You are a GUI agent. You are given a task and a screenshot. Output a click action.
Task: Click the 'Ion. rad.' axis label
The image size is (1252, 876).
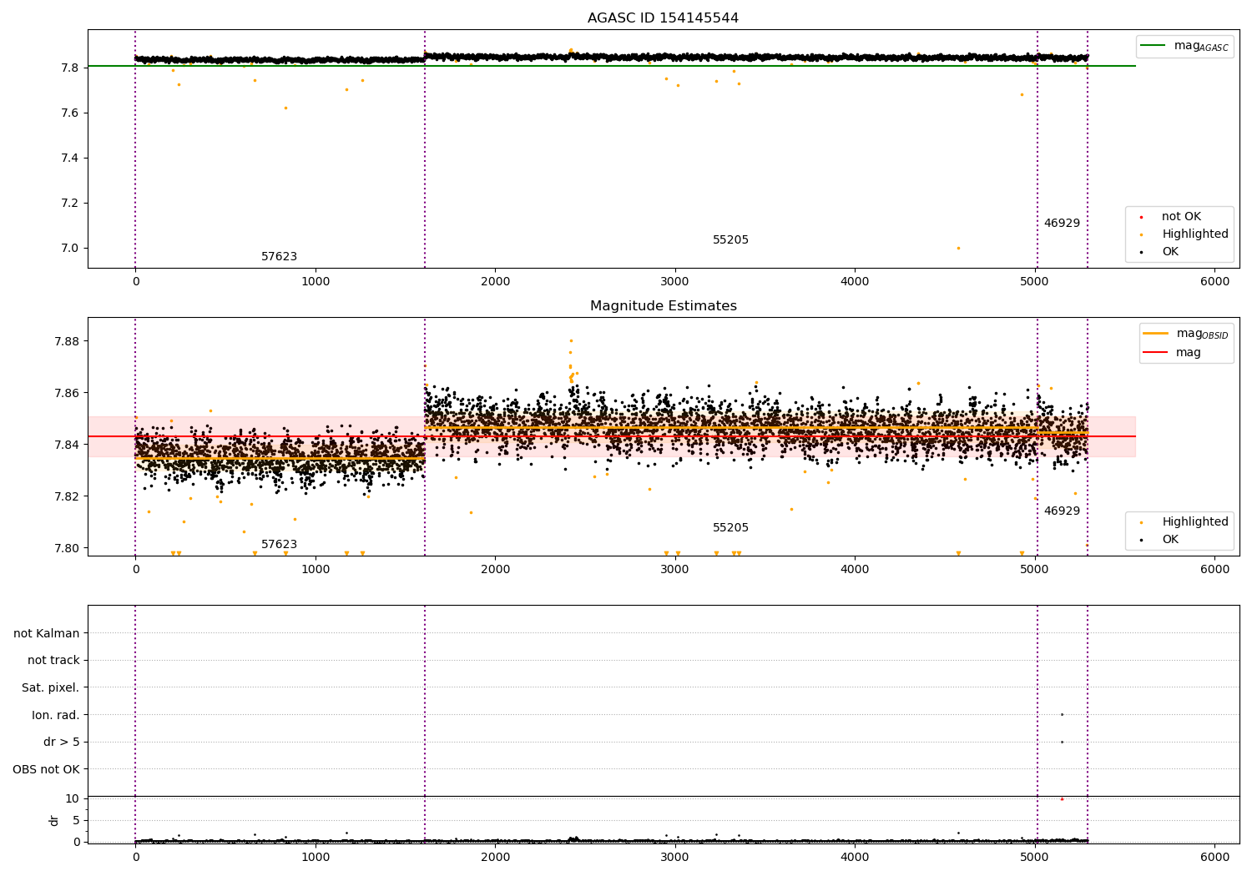[56, 715]
